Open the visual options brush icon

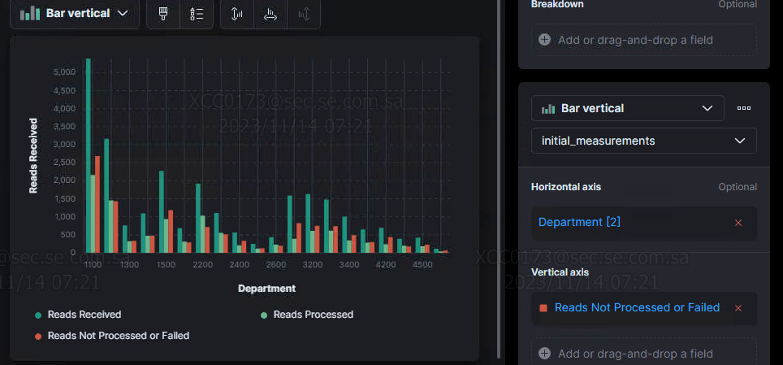click(x=162, y=14)
